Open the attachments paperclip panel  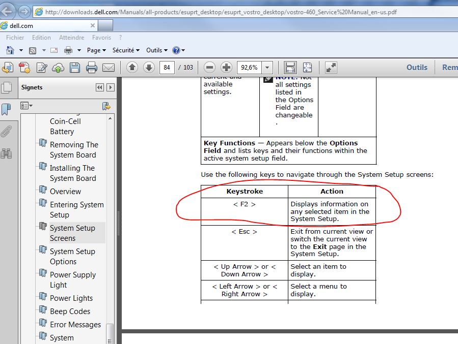click(6, 132)
